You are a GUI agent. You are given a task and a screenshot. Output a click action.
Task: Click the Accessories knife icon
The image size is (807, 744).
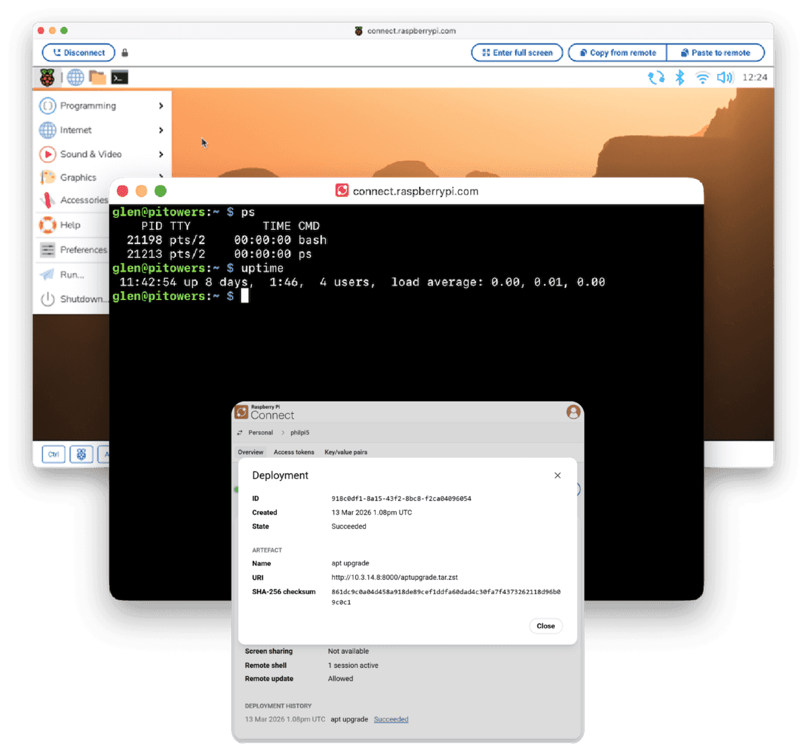click(48, 200)
